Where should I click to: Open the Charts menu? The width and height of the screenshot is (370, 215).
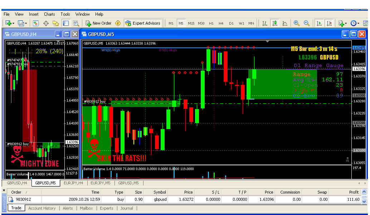point(49,14)
